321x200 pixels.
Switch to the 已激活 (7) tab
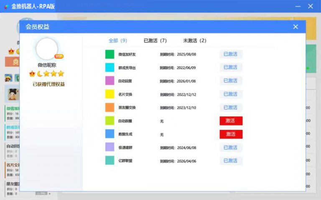pyautogui.click(x=155, y=40)
